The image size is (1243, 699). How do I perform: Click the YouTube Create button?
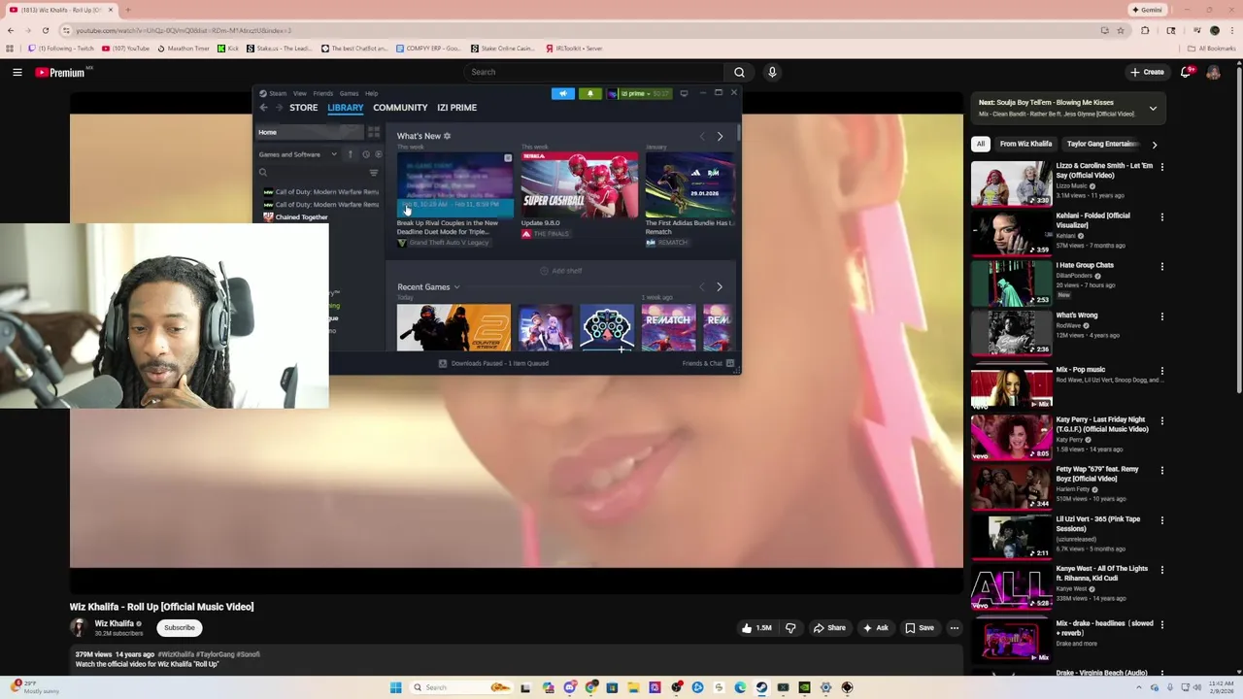point(1147,72)
